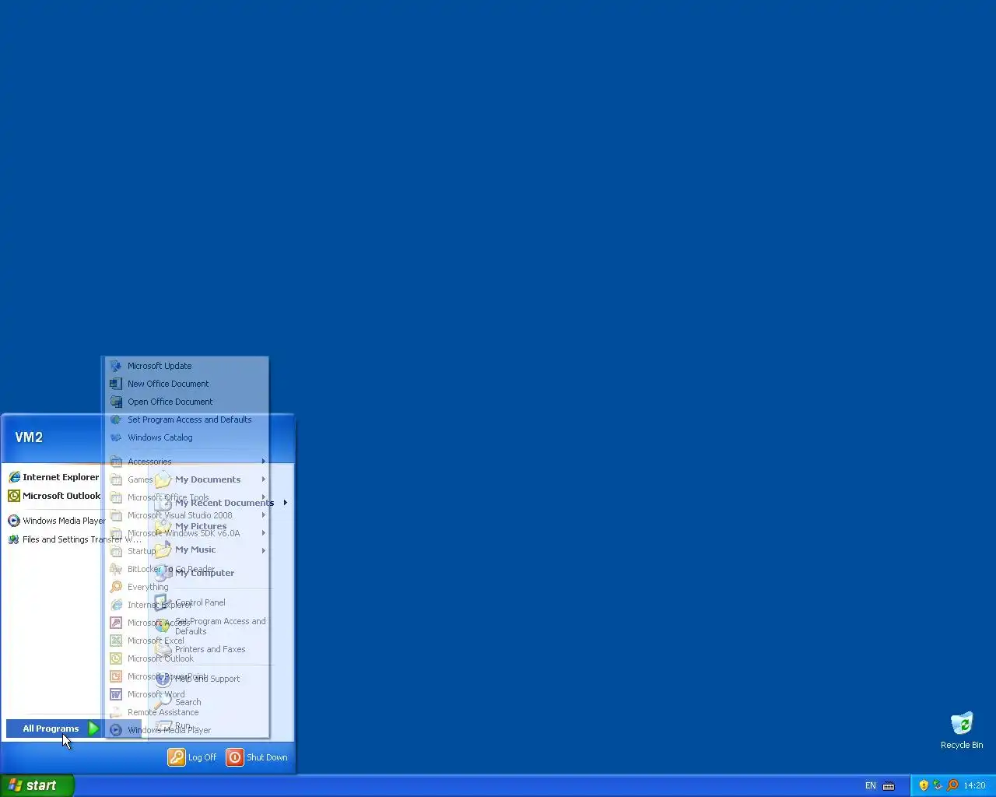
Task: Open Remote Assistance
Action: pos(187,712)
